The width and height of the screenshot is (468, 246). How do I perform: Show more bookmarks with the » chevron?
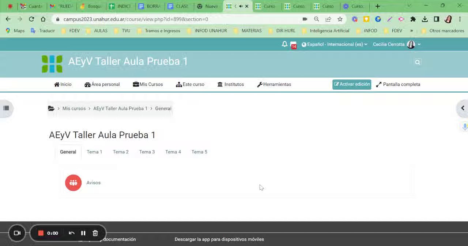412,31
